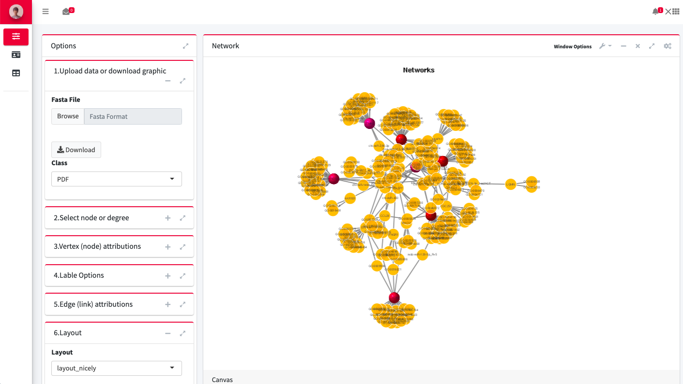The height and width of the screenshot is (384, 683).
Task: Collapse the Network panel with minus icon
Action: pos(623,46)
